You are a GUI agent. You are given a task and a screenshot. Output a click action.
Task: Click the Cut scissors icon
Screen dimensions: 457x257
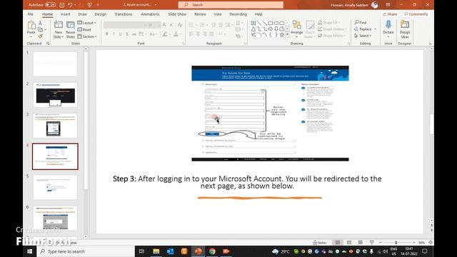(x=40, y=23)
